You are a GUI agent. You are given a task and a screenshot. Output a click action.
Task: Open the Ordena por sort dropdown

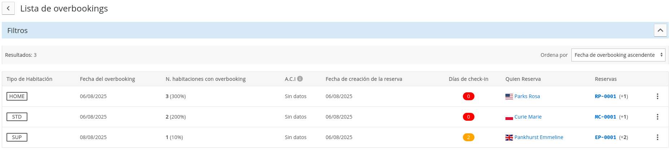tap(618, 55)
